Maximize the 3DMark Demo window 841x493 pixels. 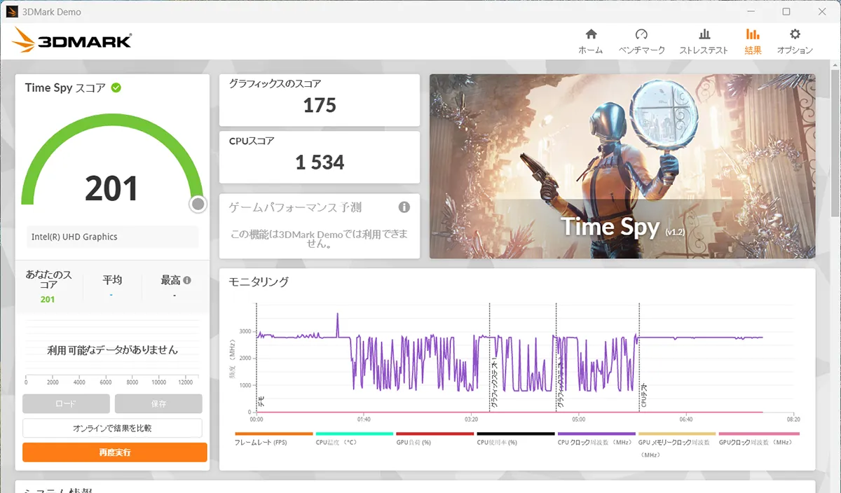point(786,12)
